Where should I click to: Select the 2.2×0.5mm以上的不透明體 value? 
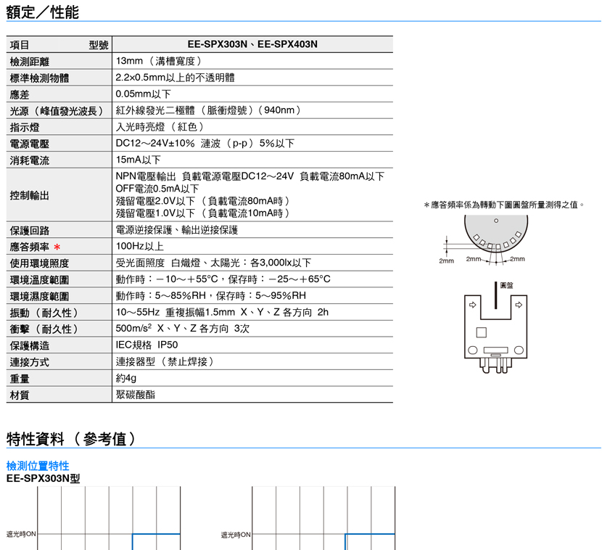click(175, 78)
